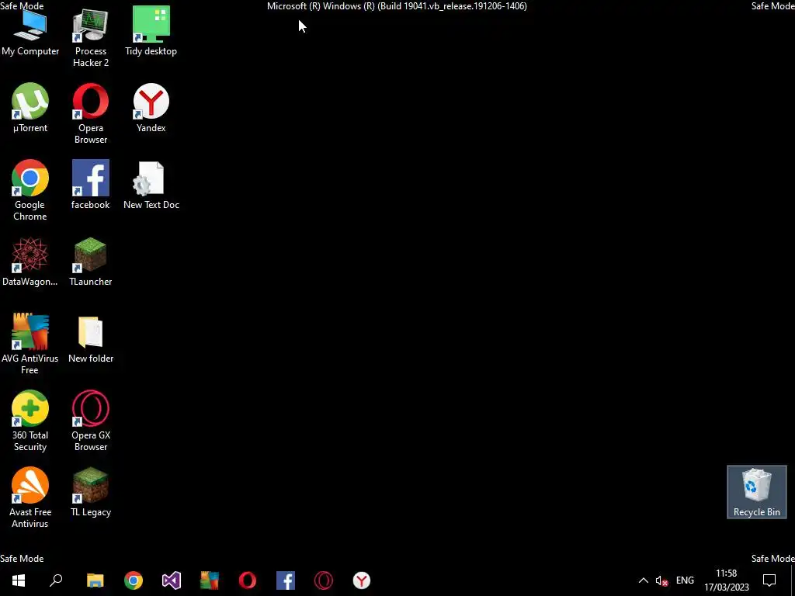Screen dimensions: 795x596
Task: Open the notification Action Center
Action: (x=769, y=580)
